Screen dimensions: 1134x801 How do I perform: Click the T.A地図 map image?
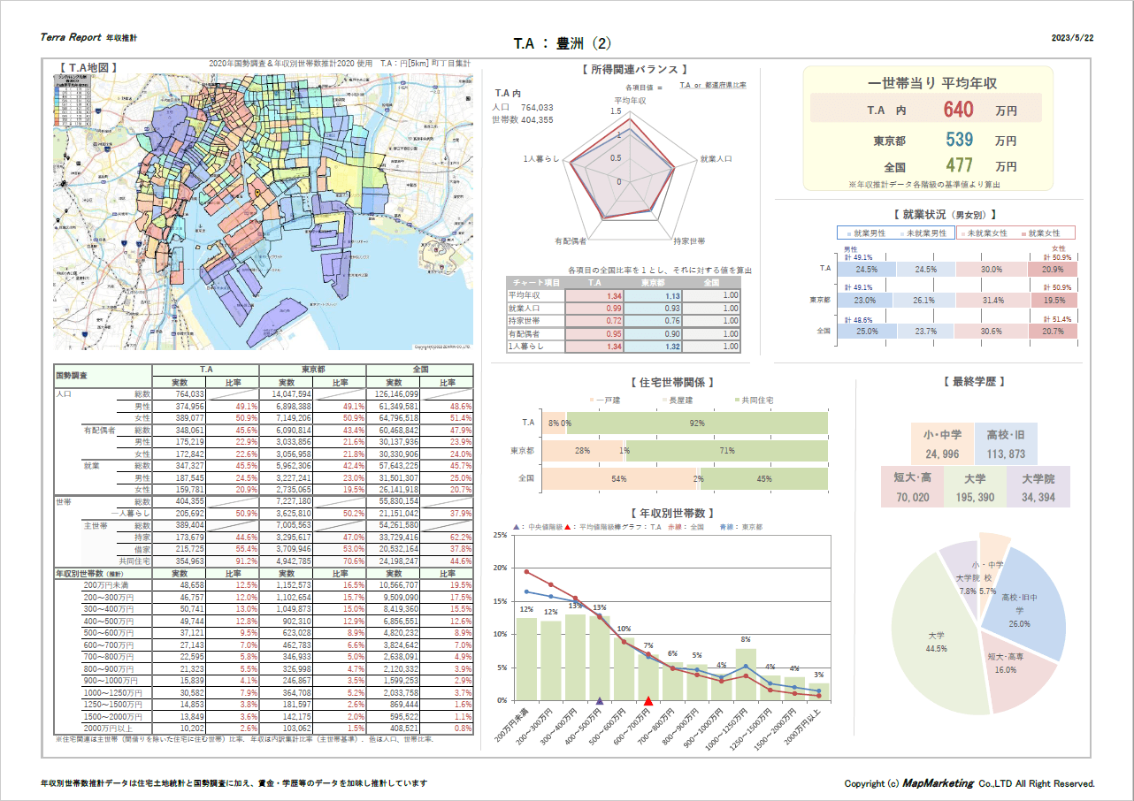265,212
